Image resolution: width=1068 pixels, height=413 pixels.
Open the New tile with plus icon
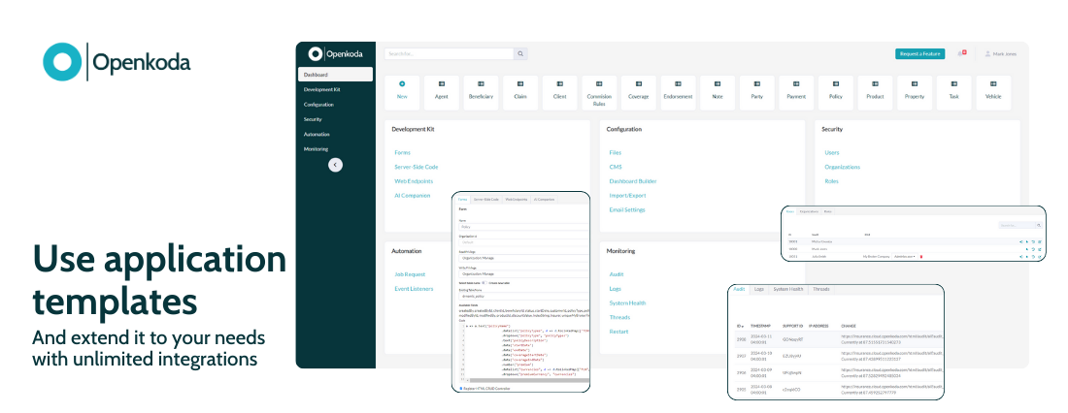coord(402,92)
